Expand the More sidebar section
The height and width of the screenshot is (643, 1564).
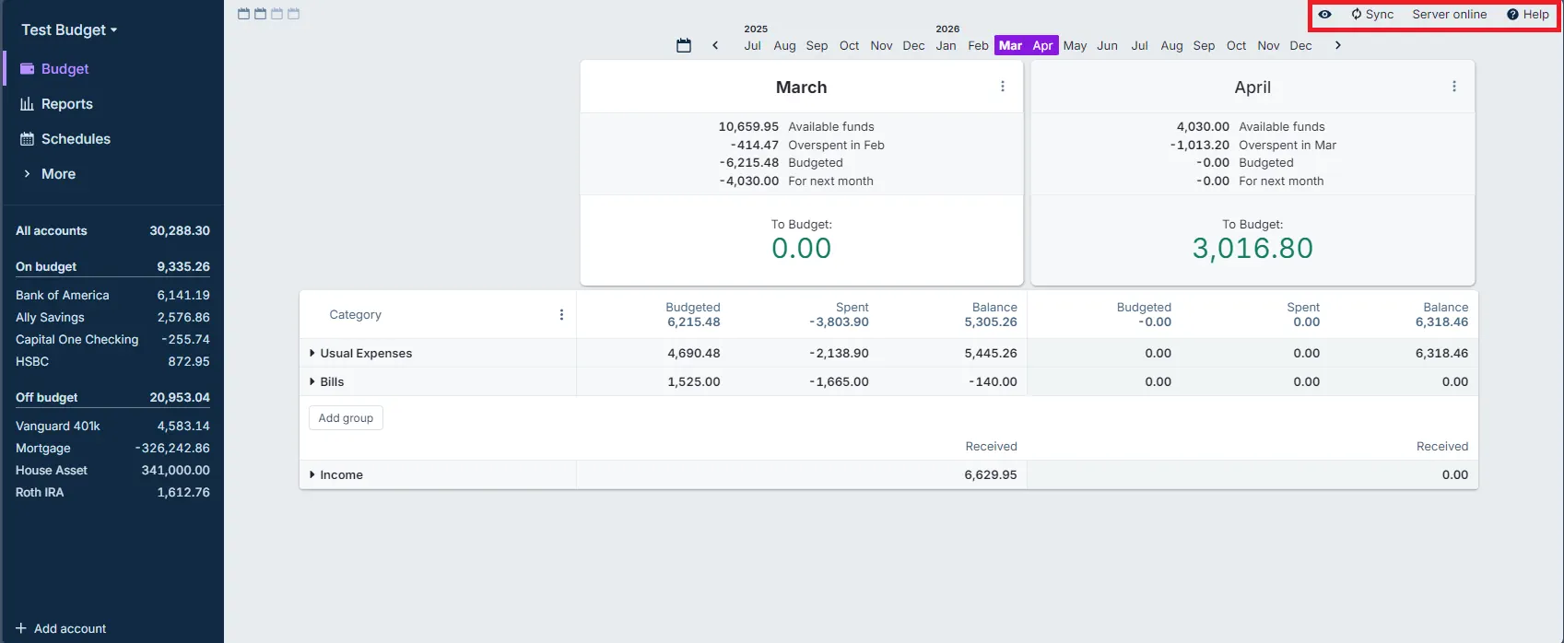pyautogui.click(x=57, y=174)
